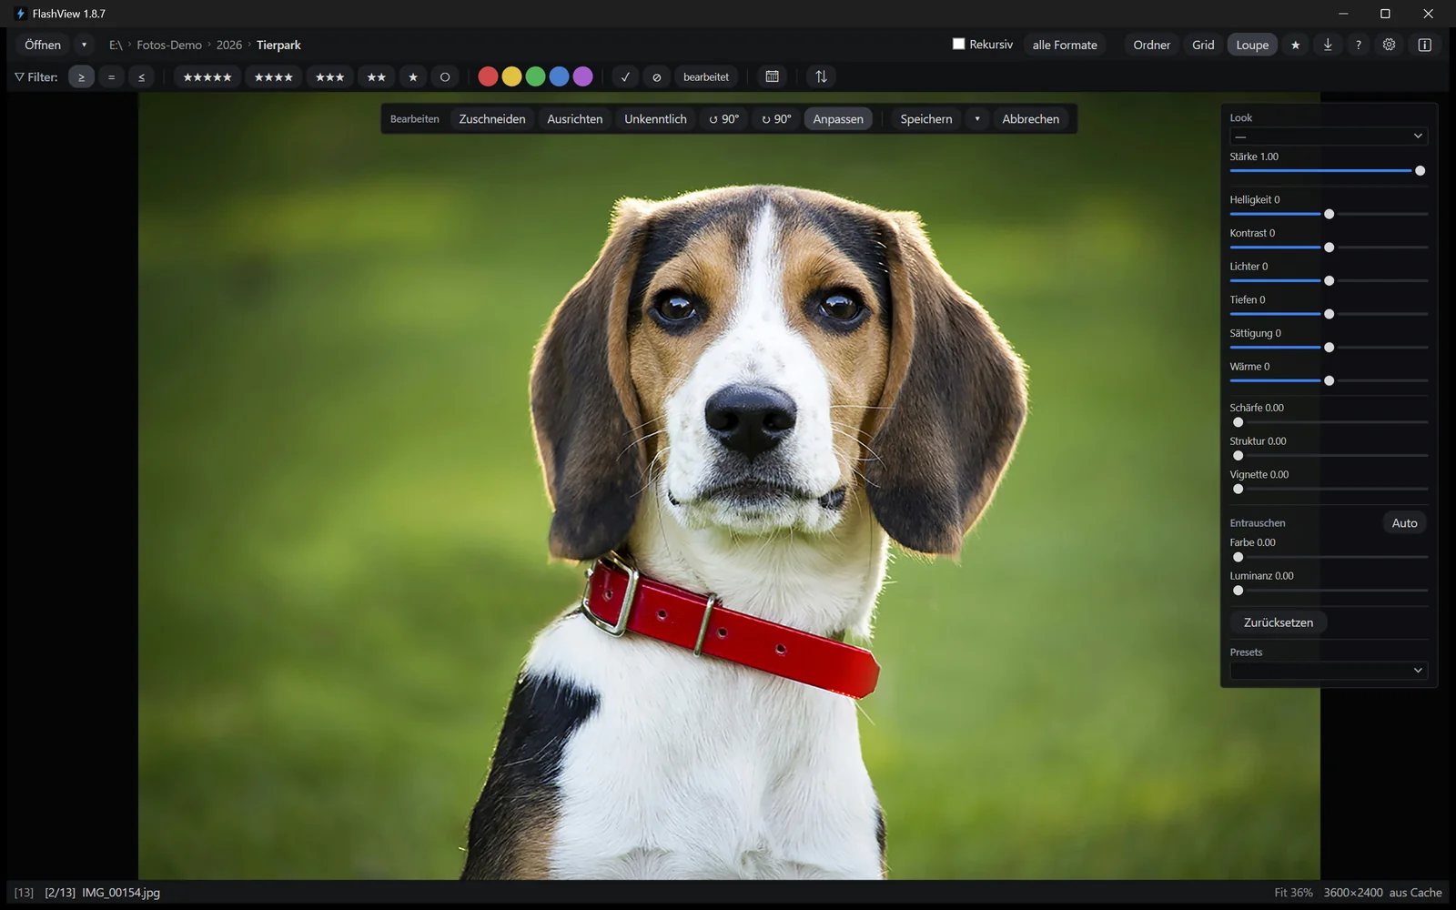Click Zuschneiden crop button
The width and height of the screenshot is (1456, 910).
pos(492,119)
